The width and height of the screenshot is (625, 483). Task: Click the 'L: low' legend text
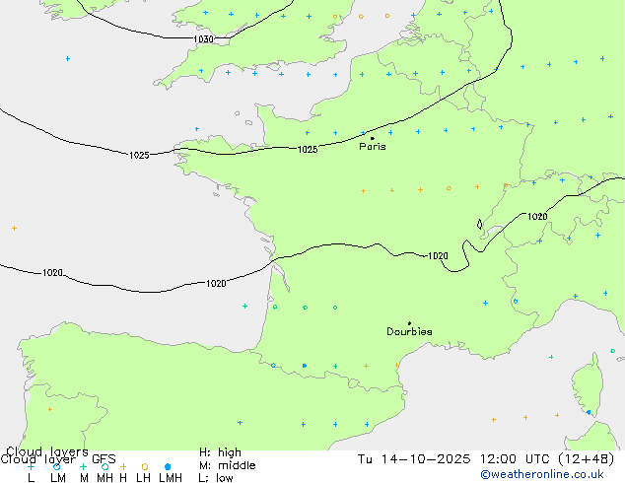[x=216, y=478]
